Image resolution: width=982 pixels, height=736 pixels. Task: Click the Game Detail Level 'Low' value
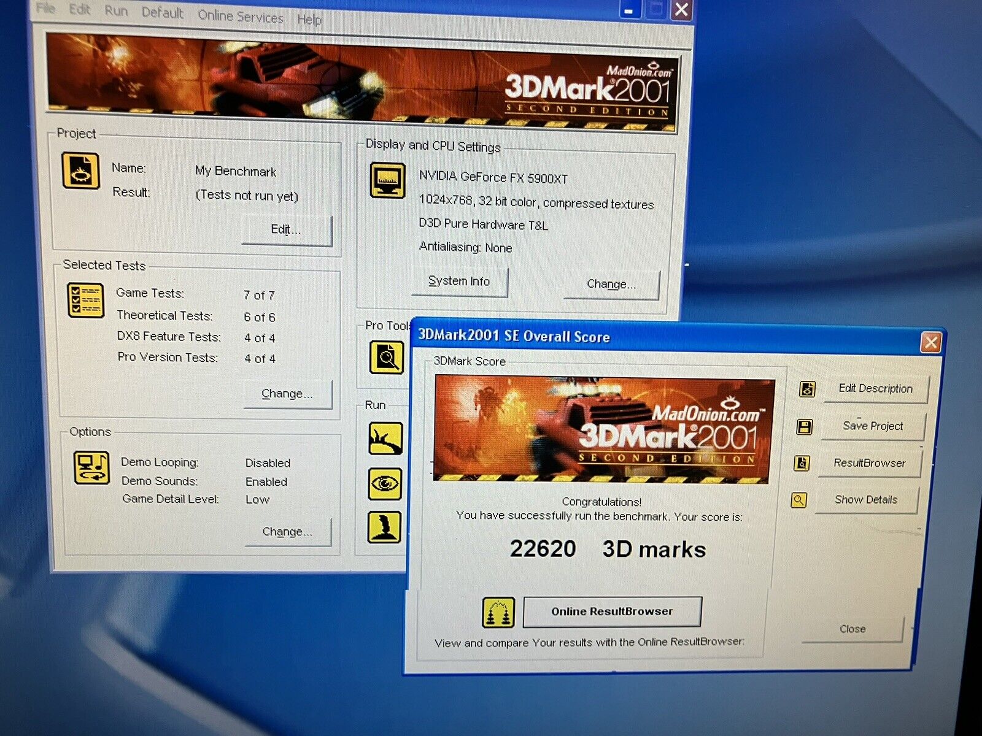[258, 500]
